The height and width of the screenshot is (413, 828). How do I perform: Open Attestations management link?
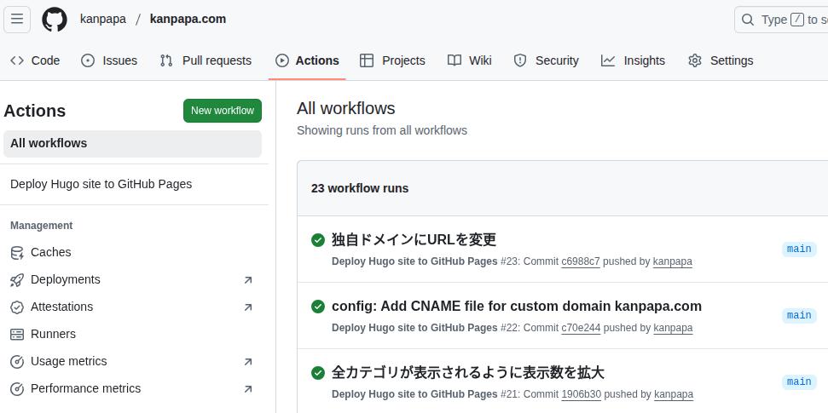coord(132,307)
